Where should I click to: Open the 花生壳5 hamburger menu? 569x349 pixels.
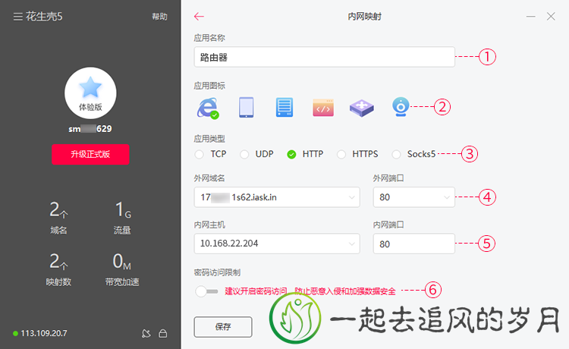click(x=17, y=16)
